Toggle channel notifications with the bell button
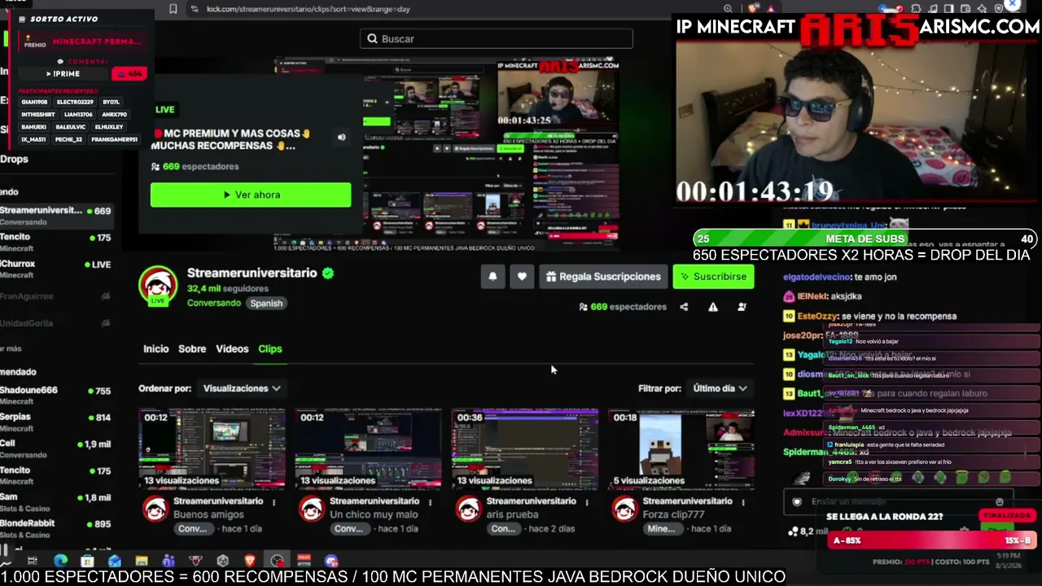The width and height of the screenshot is (1042, 586). click(493, 277)
